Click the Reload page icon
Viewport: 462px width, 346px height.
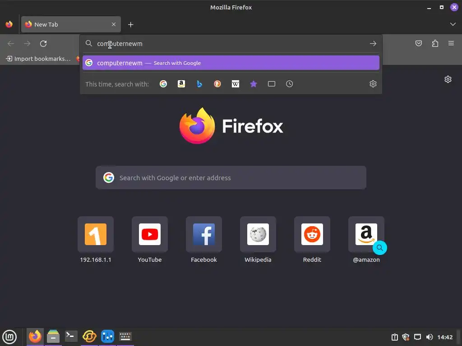click(x=43, y=44)
